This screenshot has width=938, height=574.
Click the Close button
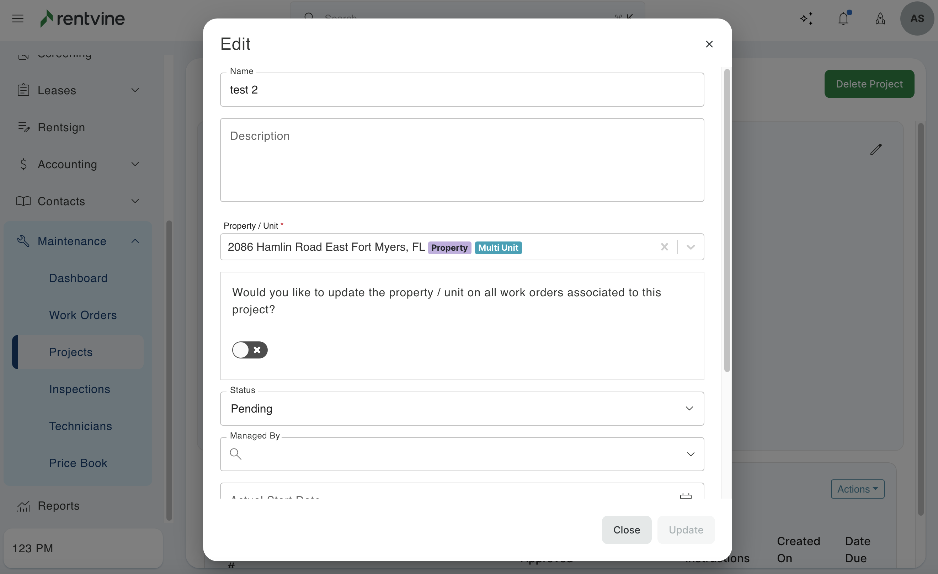pyautogui.click(x=626, y=530)
